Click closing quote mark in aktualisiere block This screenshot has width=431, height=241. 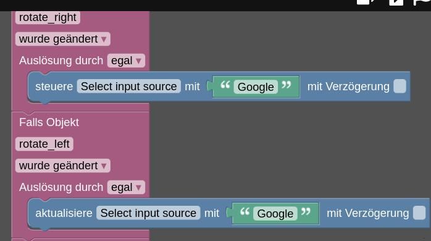pos(306,211)
